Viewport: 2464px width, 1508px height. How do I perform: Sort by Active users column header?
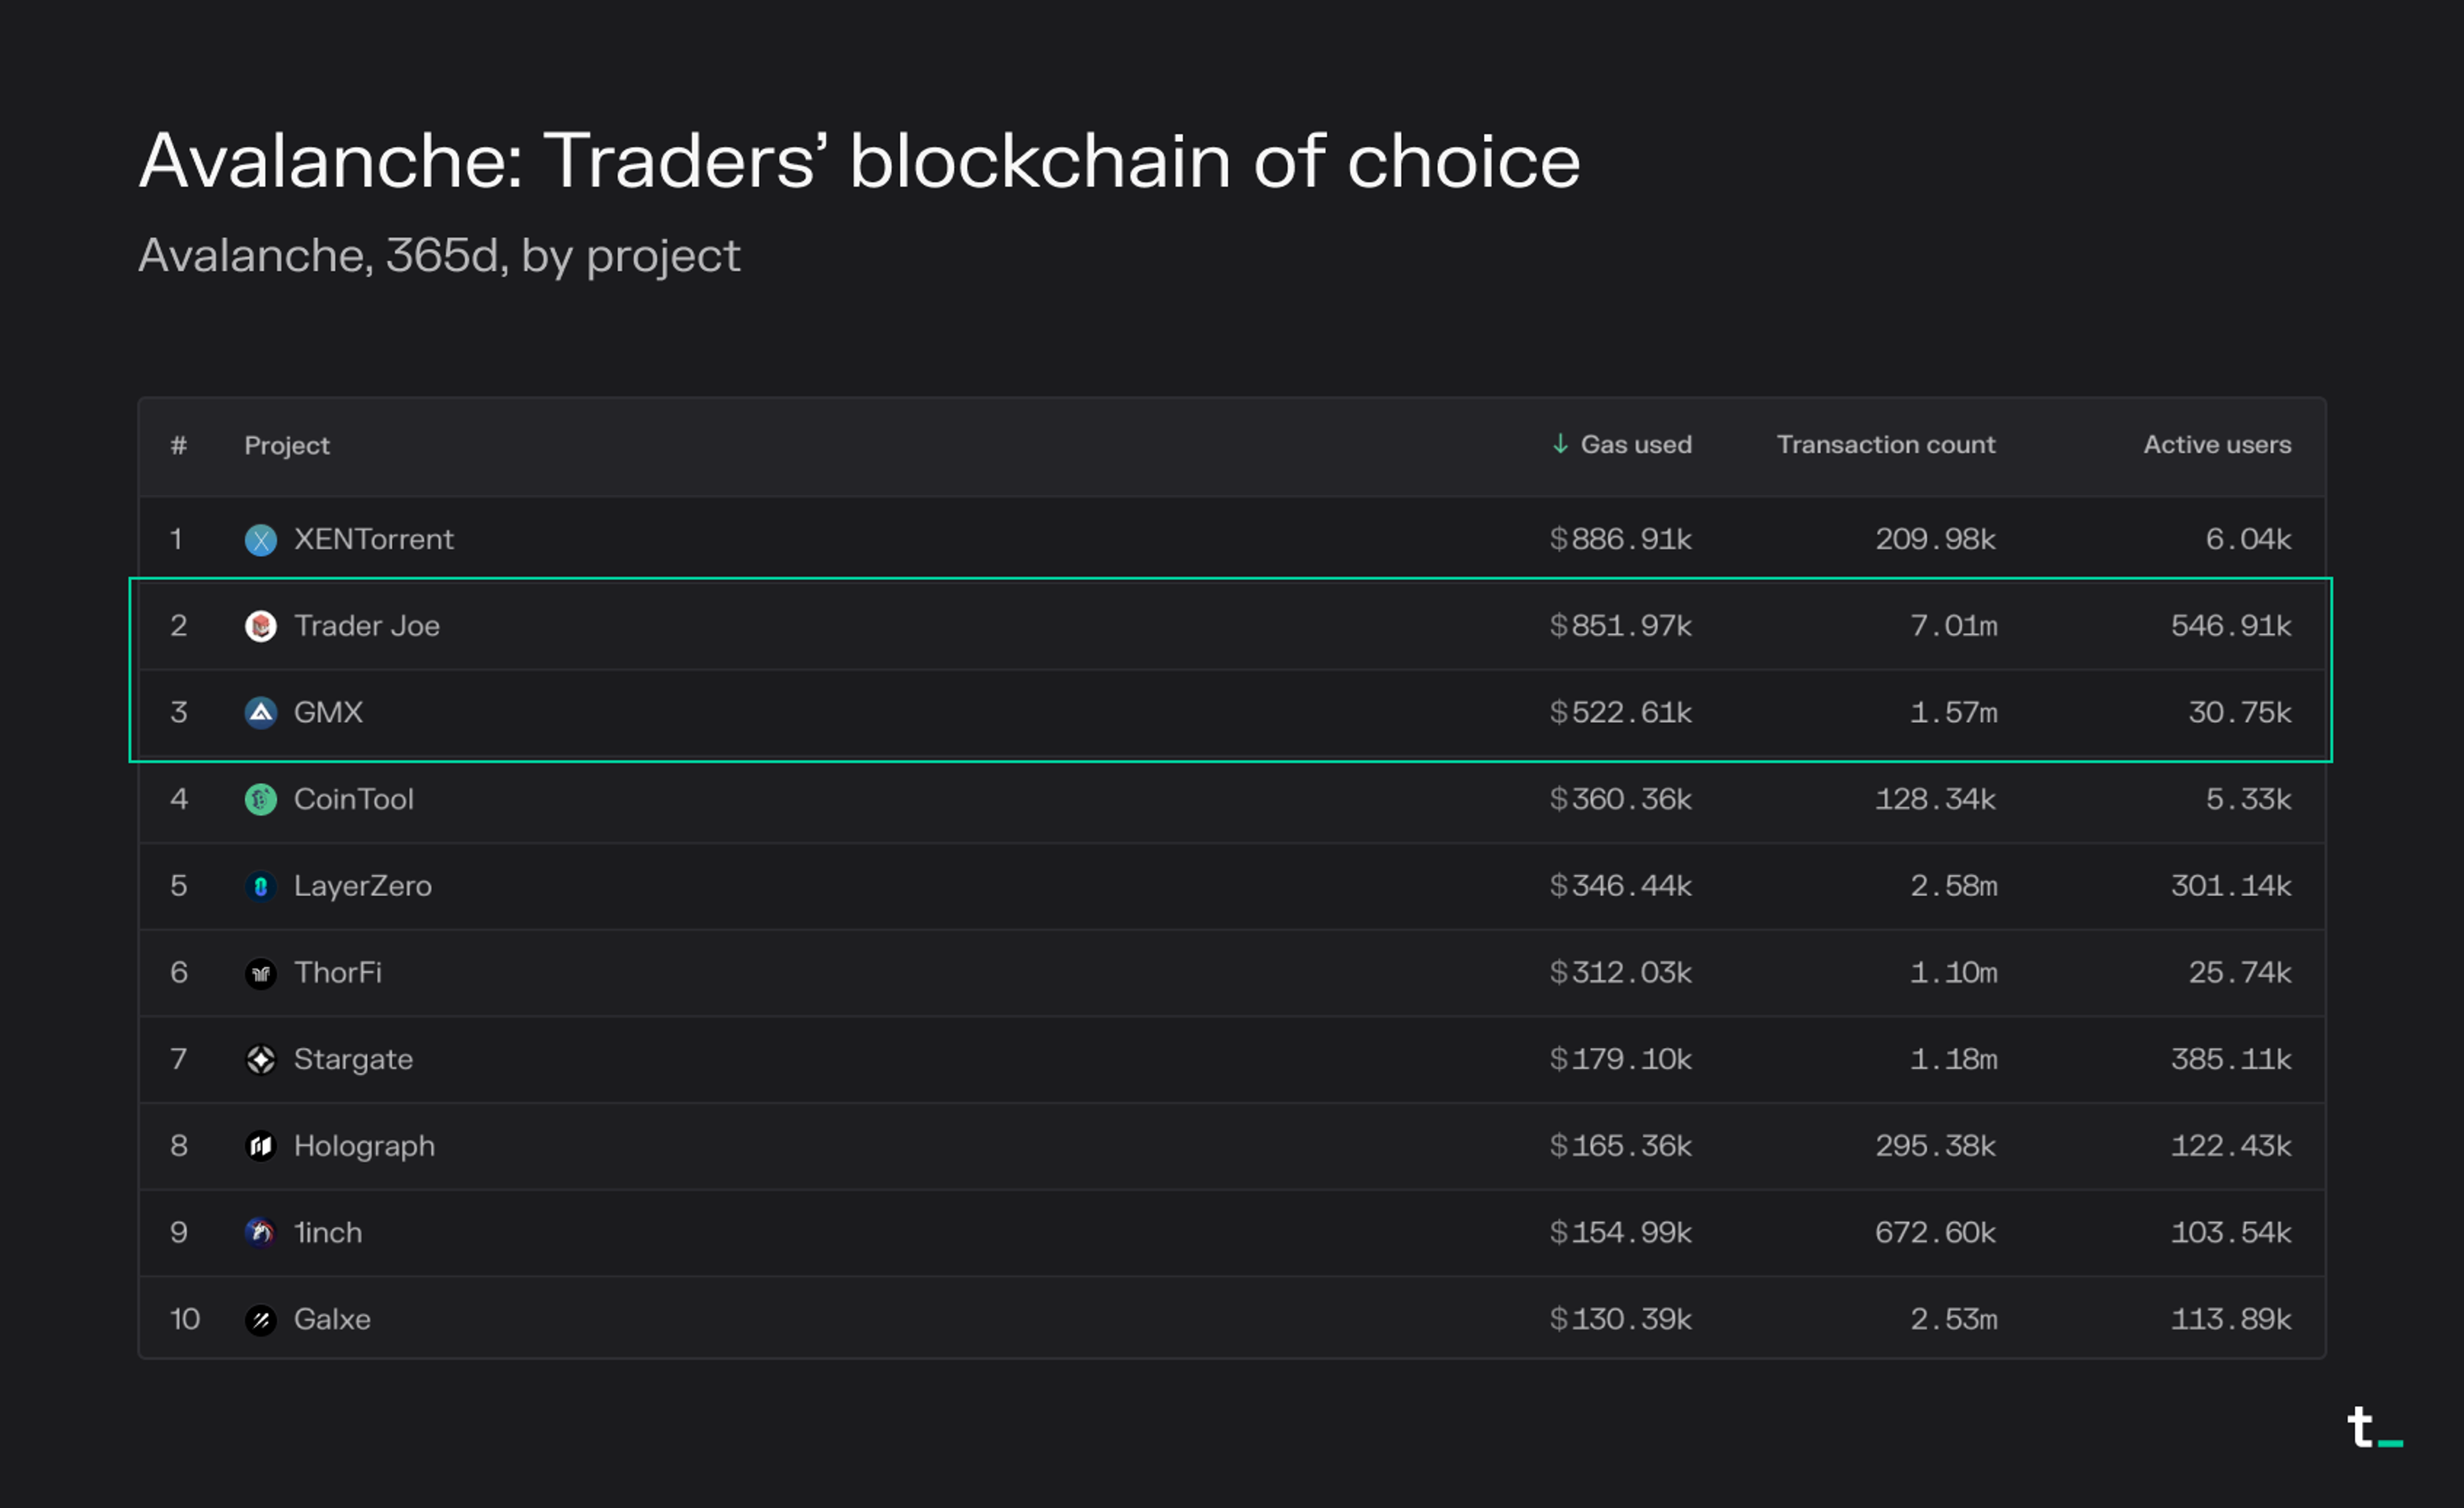[2216, 445]
